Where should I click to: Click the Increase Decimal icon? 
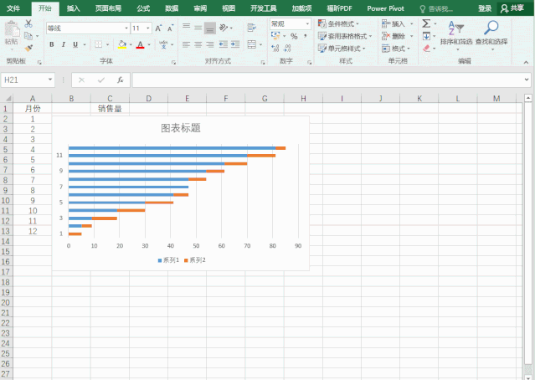[275, 48]
